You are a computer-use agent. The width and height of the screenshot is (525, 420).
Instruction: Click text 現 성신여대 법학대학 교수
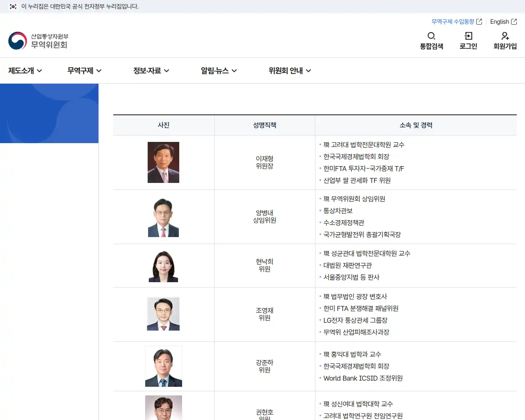point(358,404)
